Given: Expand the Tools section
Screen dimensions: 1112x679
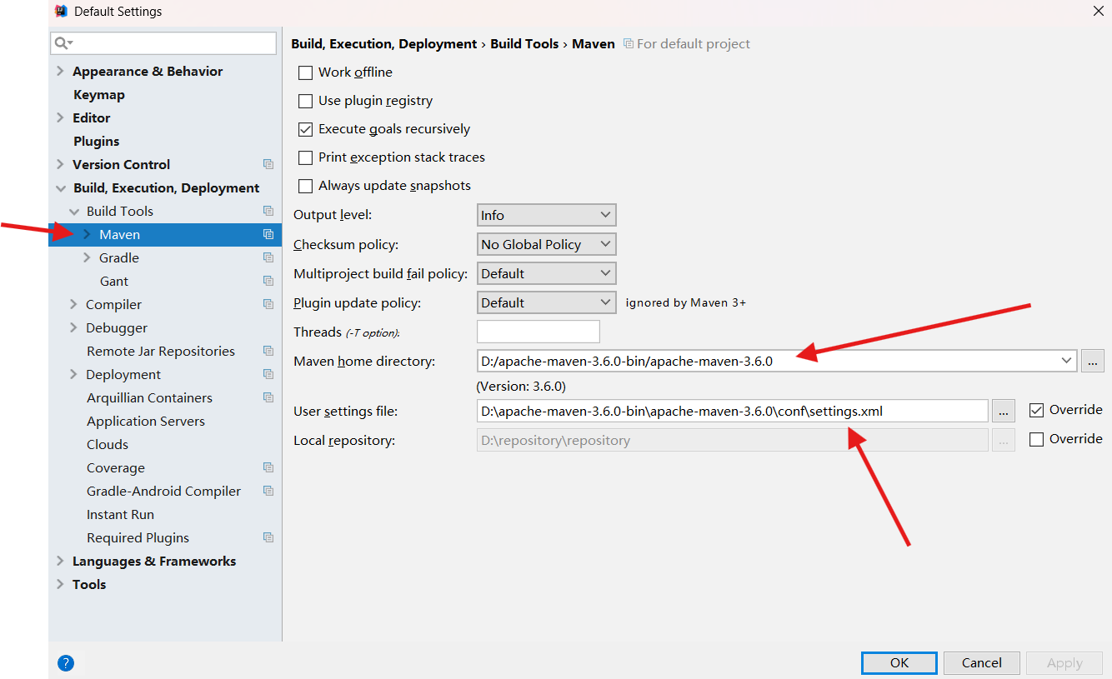Looking at the screenshot, I should point(60,585).
